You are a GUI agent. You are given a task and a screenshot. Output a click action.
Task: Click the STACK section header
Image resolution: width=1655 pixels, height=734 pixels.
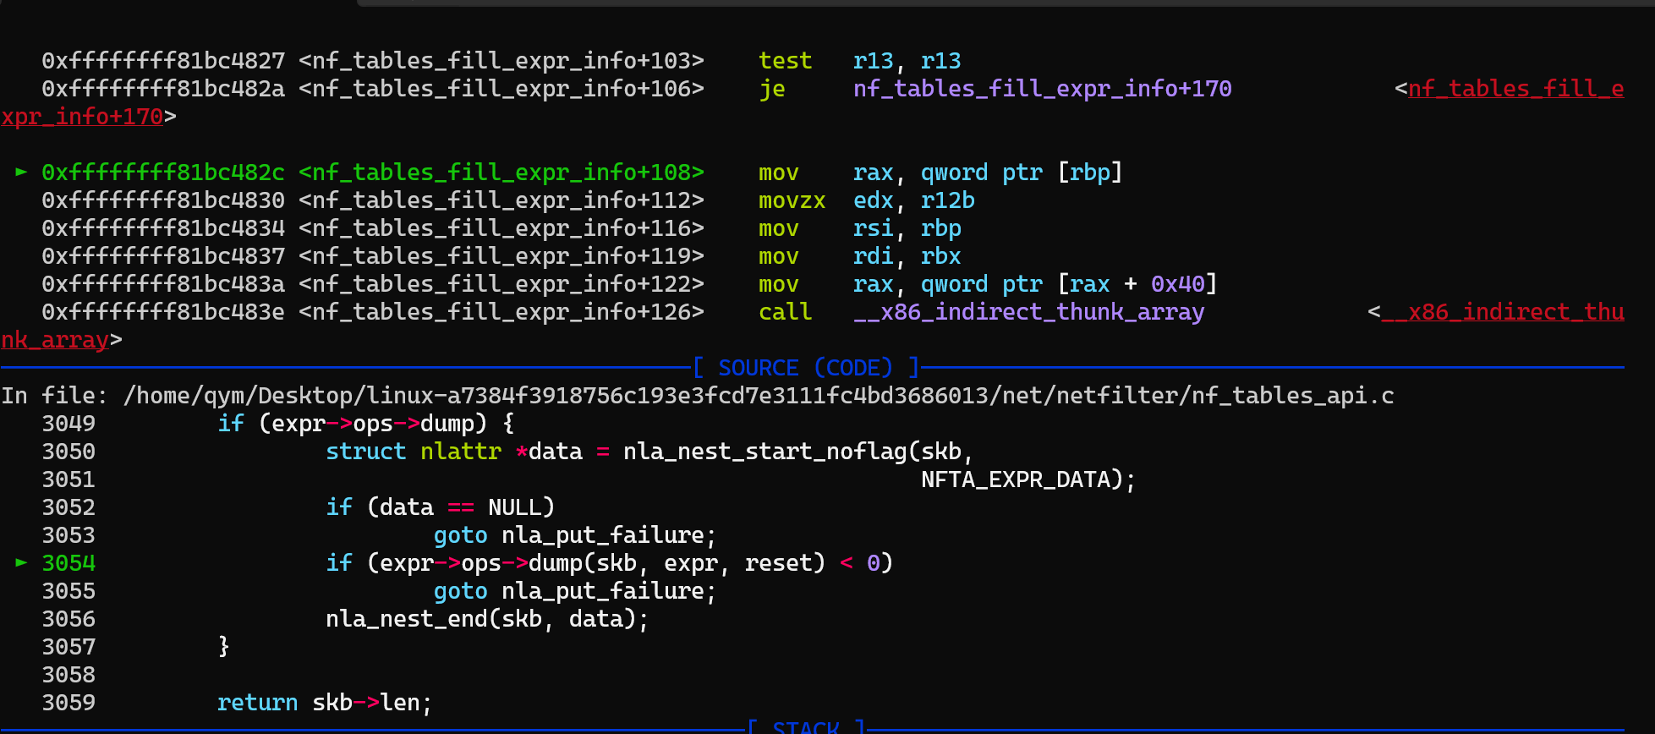coord(806,727)
